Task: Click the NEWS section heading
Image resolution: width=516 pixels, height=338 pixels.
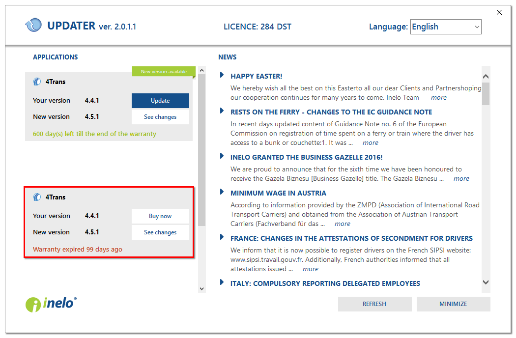Action: 228,57
